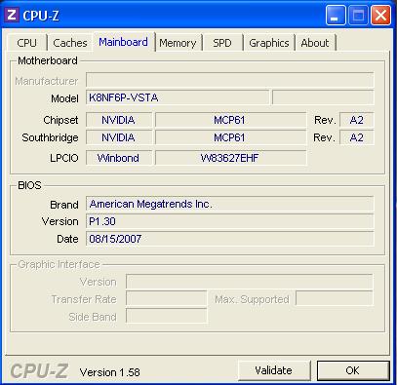Click the Transfer Rate field

tap(166, 299)
